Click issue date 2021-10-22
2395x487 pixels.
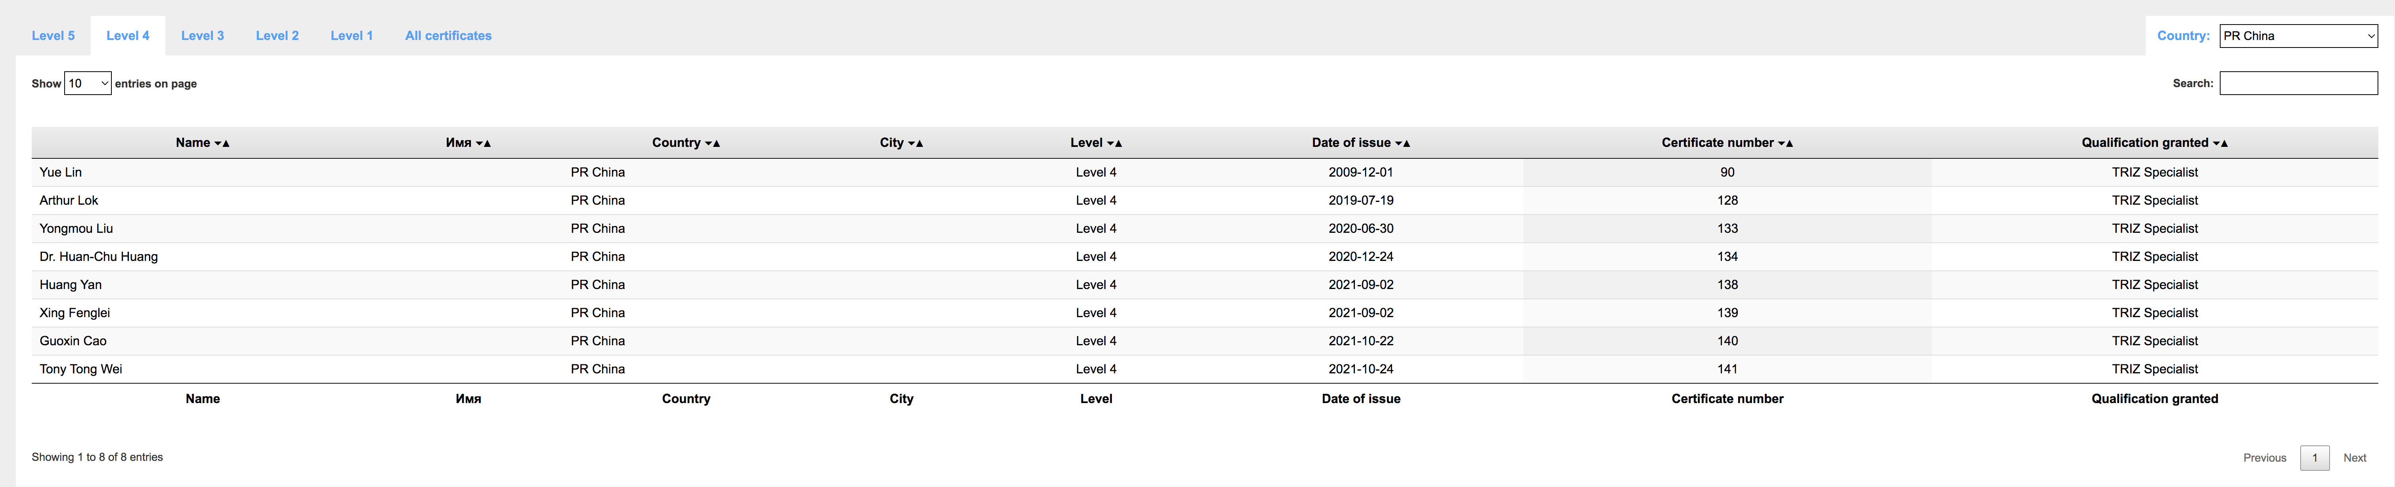coord(1361,341)
